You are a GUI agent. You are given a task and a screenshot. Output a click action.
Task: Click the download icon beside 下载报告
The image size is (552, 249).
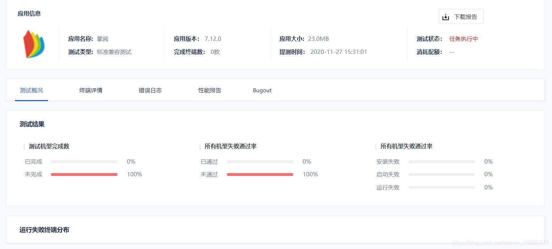click(x=446, y=17)
